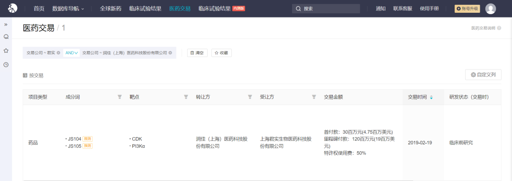Open the 数据库导航 dropdown menu
Viewport: 512px width, 181px height.
68,9
